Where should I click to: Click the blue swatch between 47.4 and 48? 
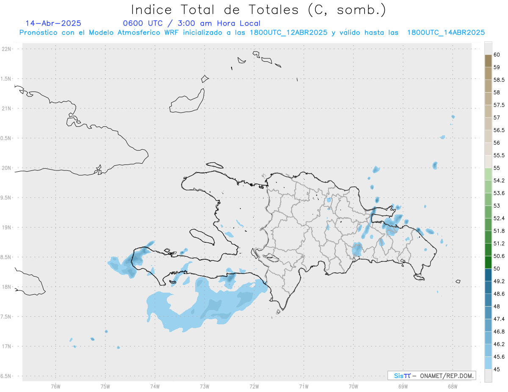(488, 313)
